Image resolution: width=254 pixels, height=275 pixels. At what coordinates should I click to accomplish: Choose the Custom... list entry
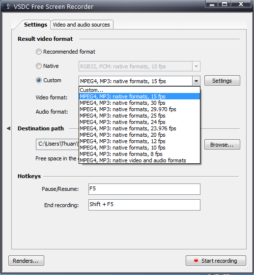coord(140,90)
